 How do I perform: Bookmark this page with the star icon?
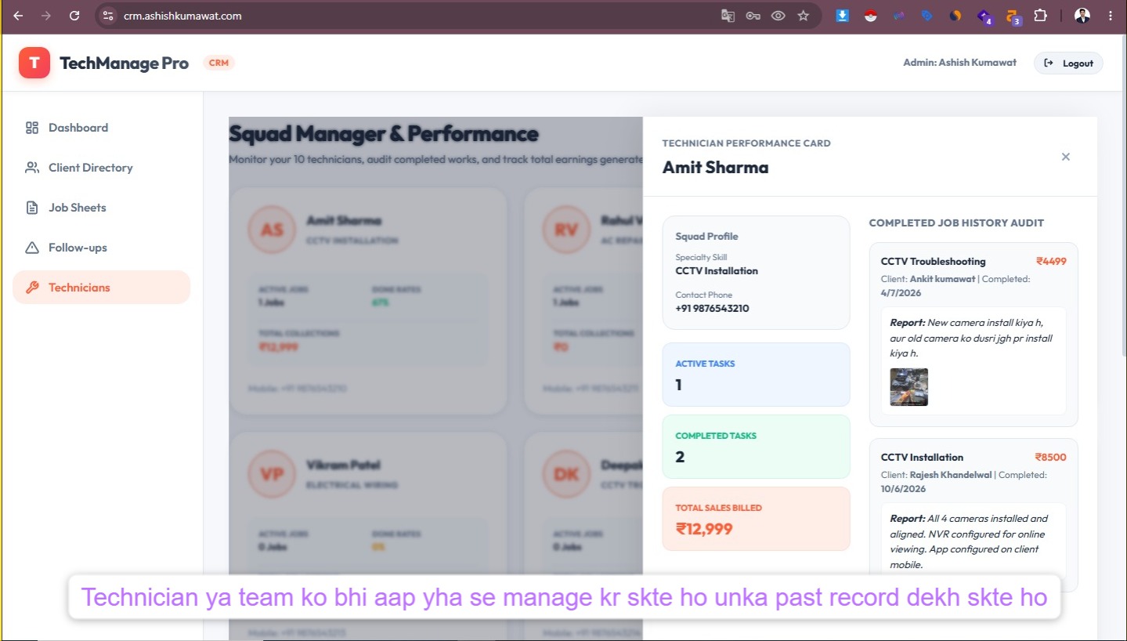803,16
